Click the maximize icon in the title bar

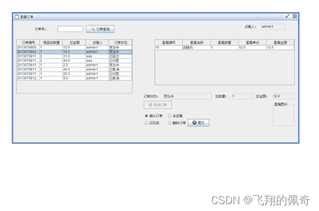click(x=287, y=16)
